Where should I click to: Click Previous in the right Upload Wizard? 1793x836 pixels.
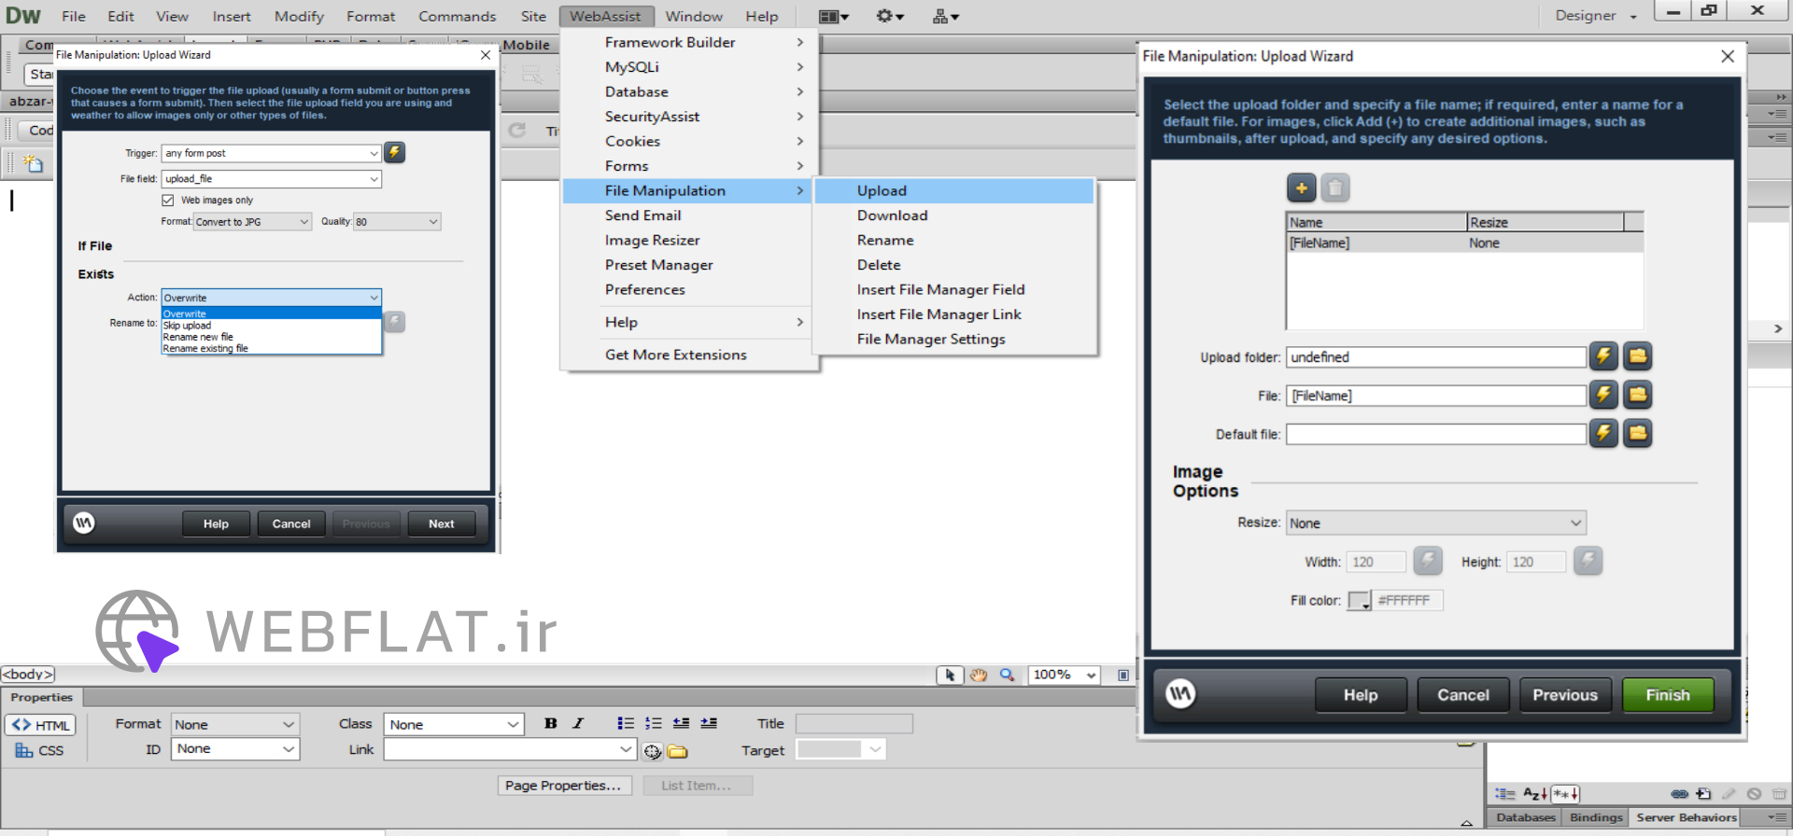pos(1565,695)
